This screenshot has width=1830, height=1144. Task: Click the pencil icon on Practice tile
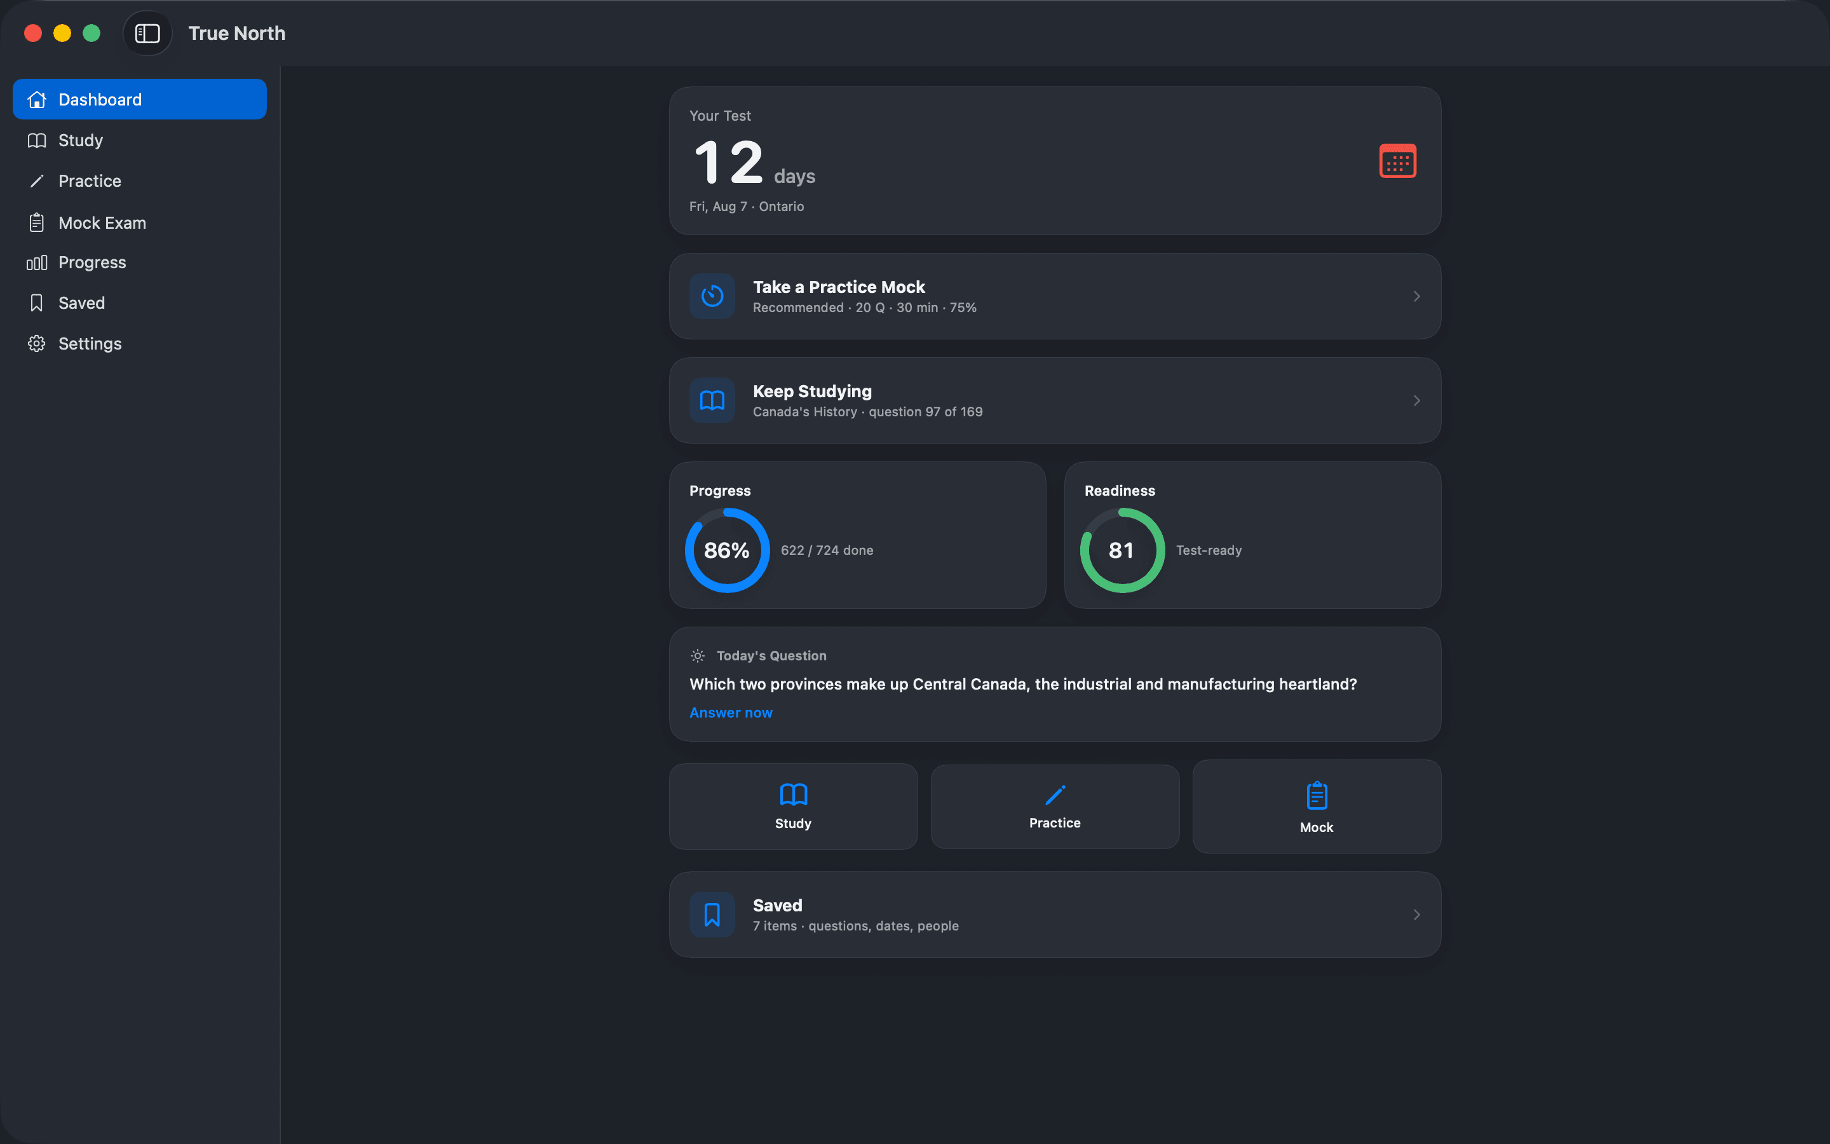coord(1055,794)
